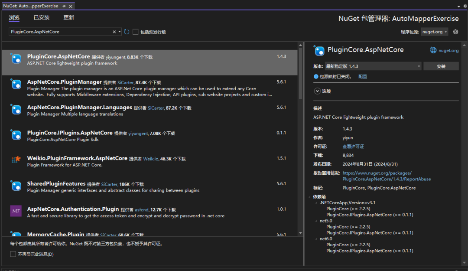The height and width of the screenshot is (271, 468).
Task: Open the search box history dropdown
Action: click(x=120, y=32)
